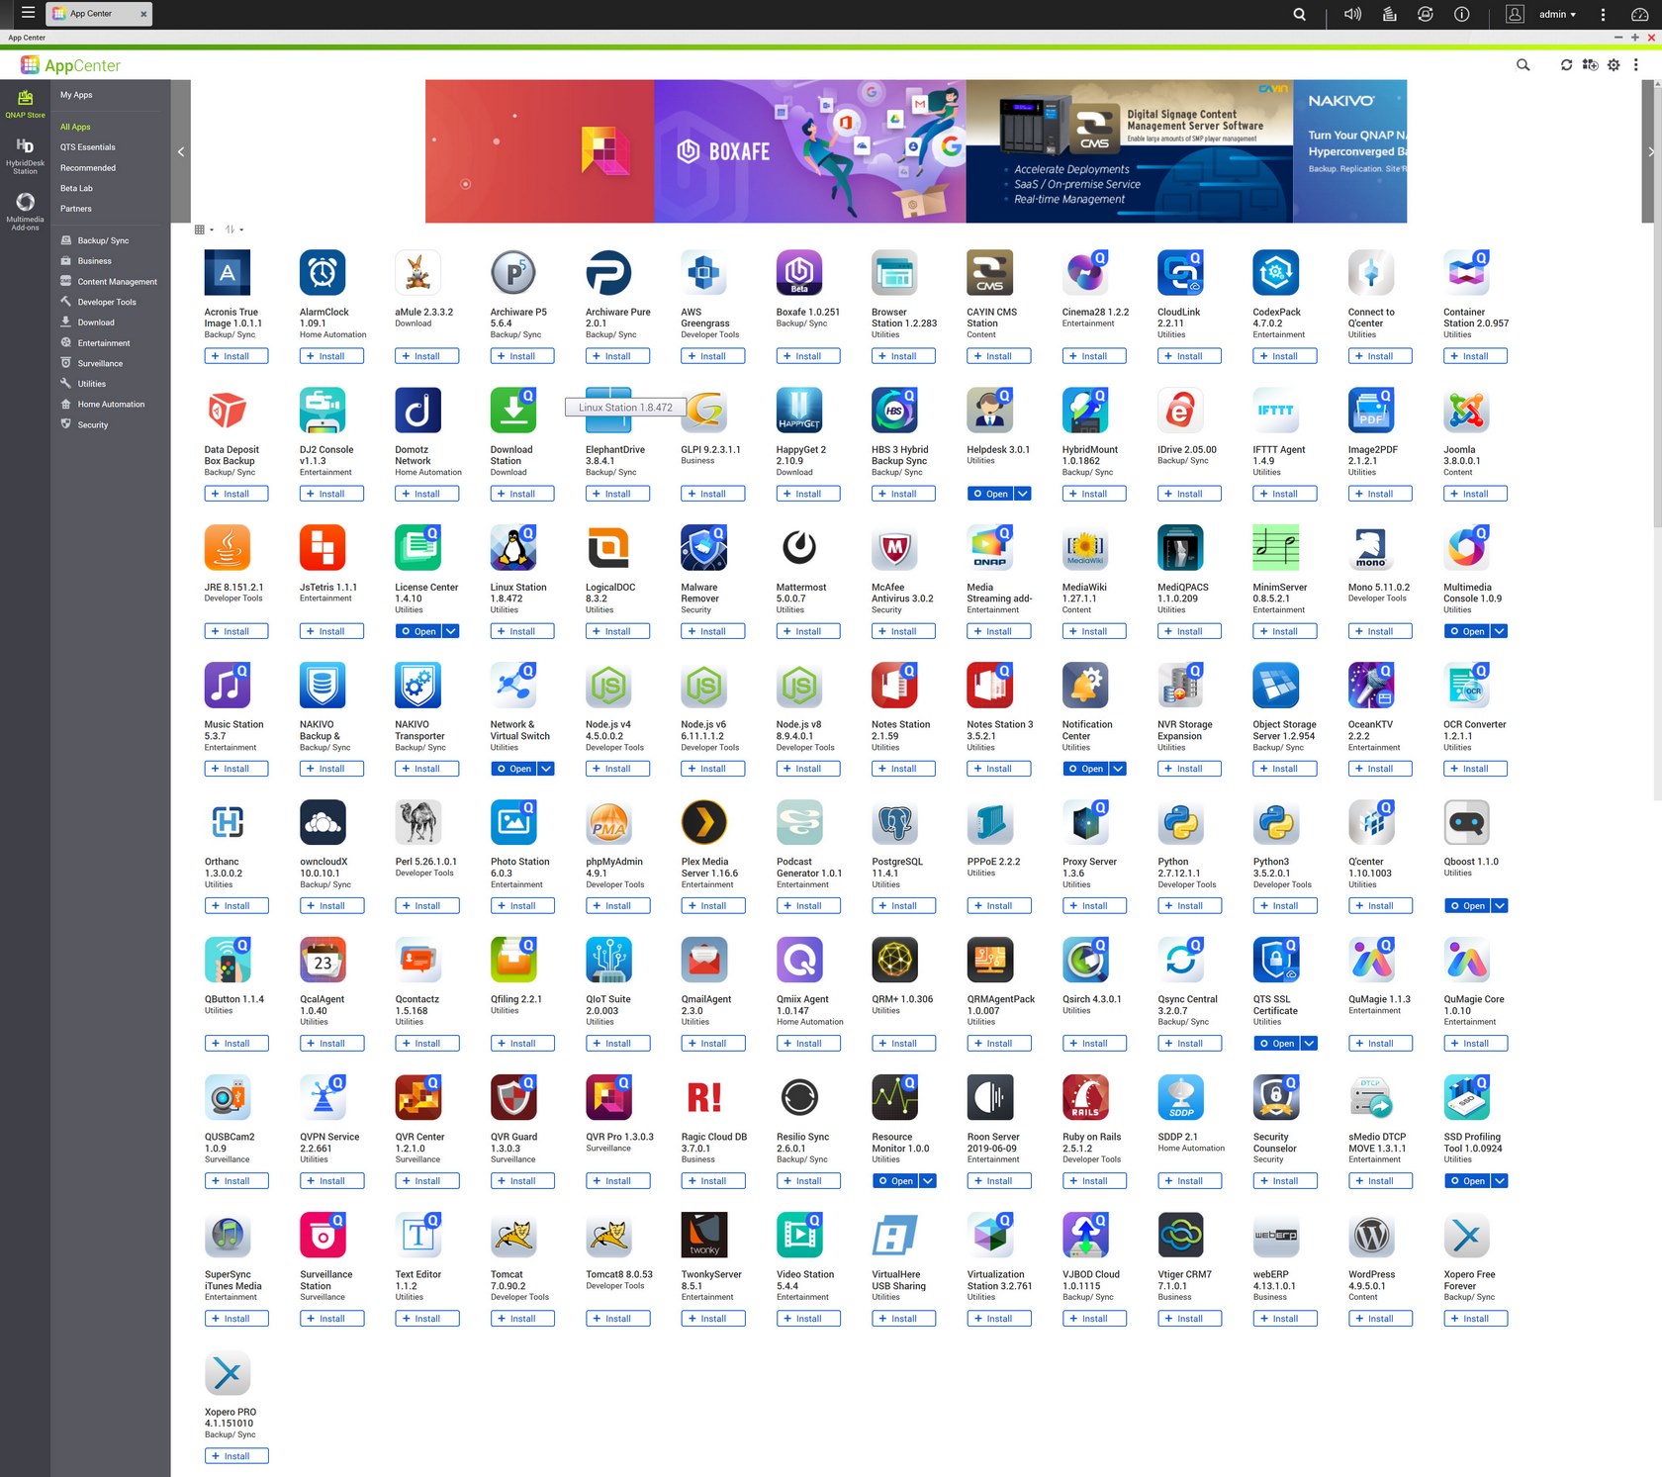Open HybridDesk Station sidebar icon
This screenshot has height=1477, width=1662.
(25, 156)
